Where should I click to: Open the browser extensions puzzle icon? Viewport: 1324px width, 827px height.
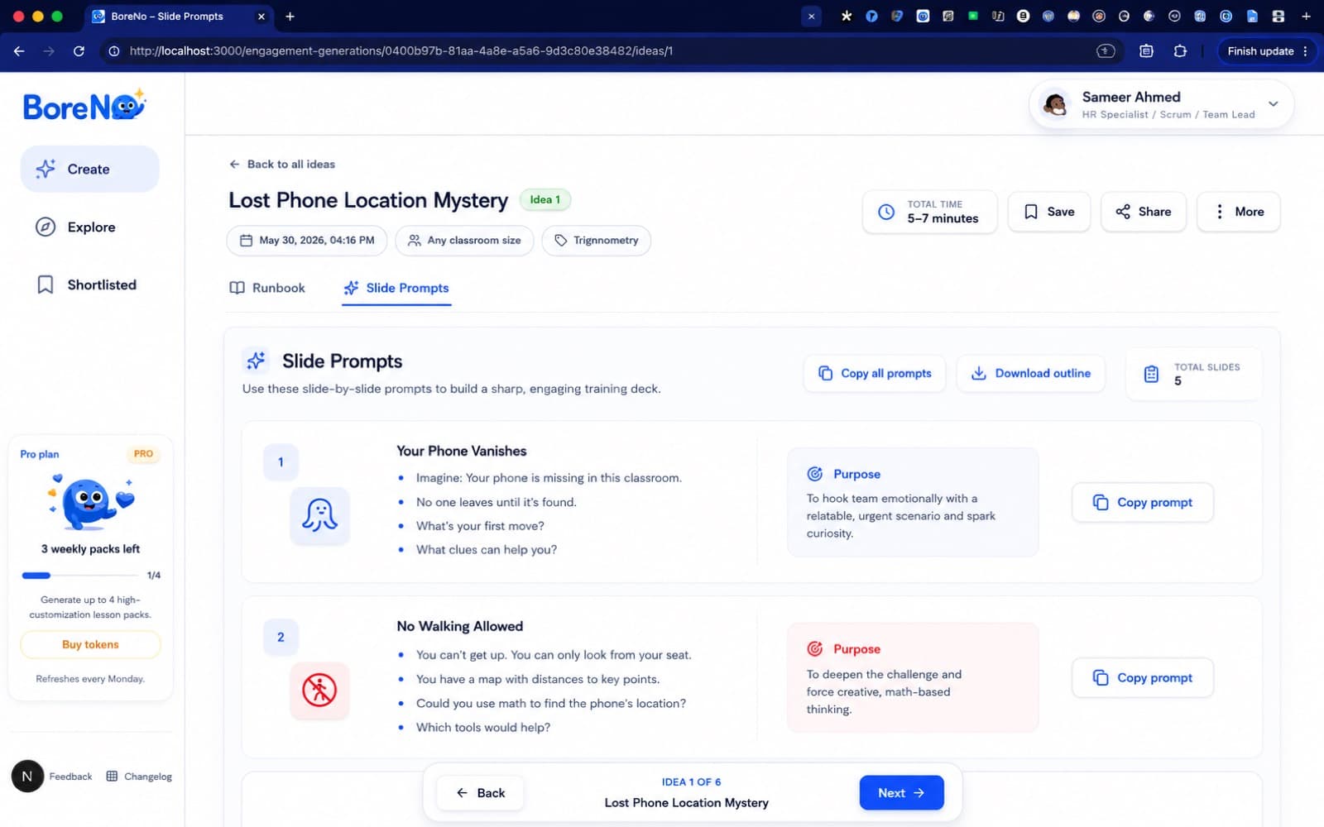(1180, 51)
